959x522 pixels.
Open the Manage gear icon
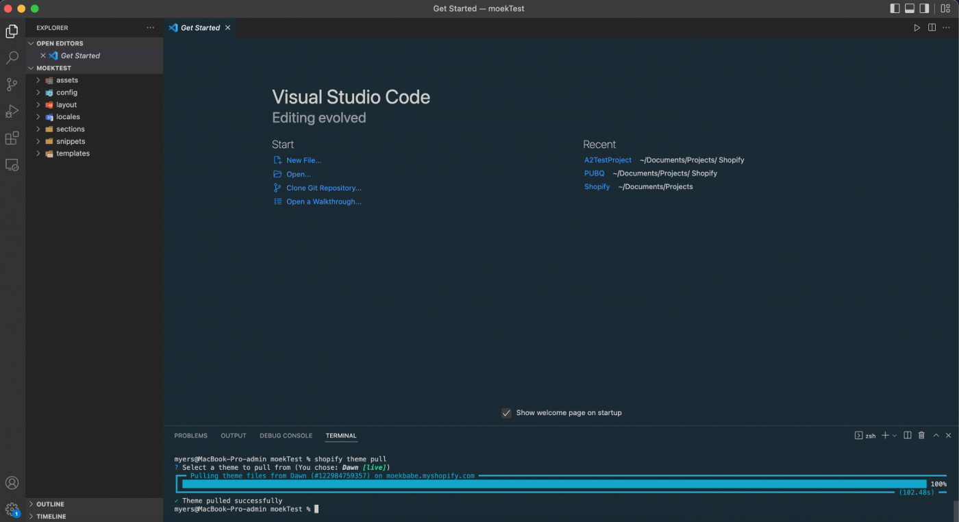click(x=12, y=509)
